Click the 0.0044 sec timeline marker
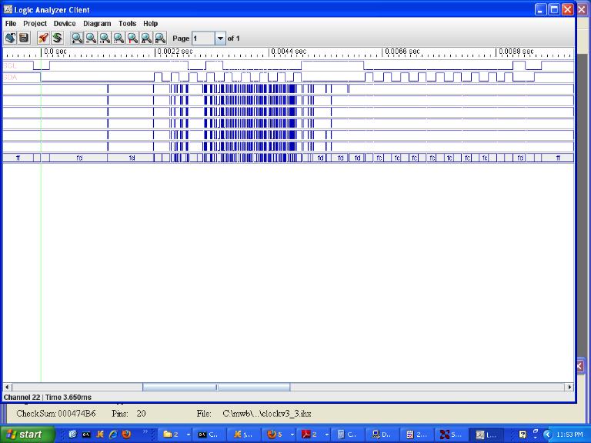Viewport: 591px width, 443px height. (289, 52)
